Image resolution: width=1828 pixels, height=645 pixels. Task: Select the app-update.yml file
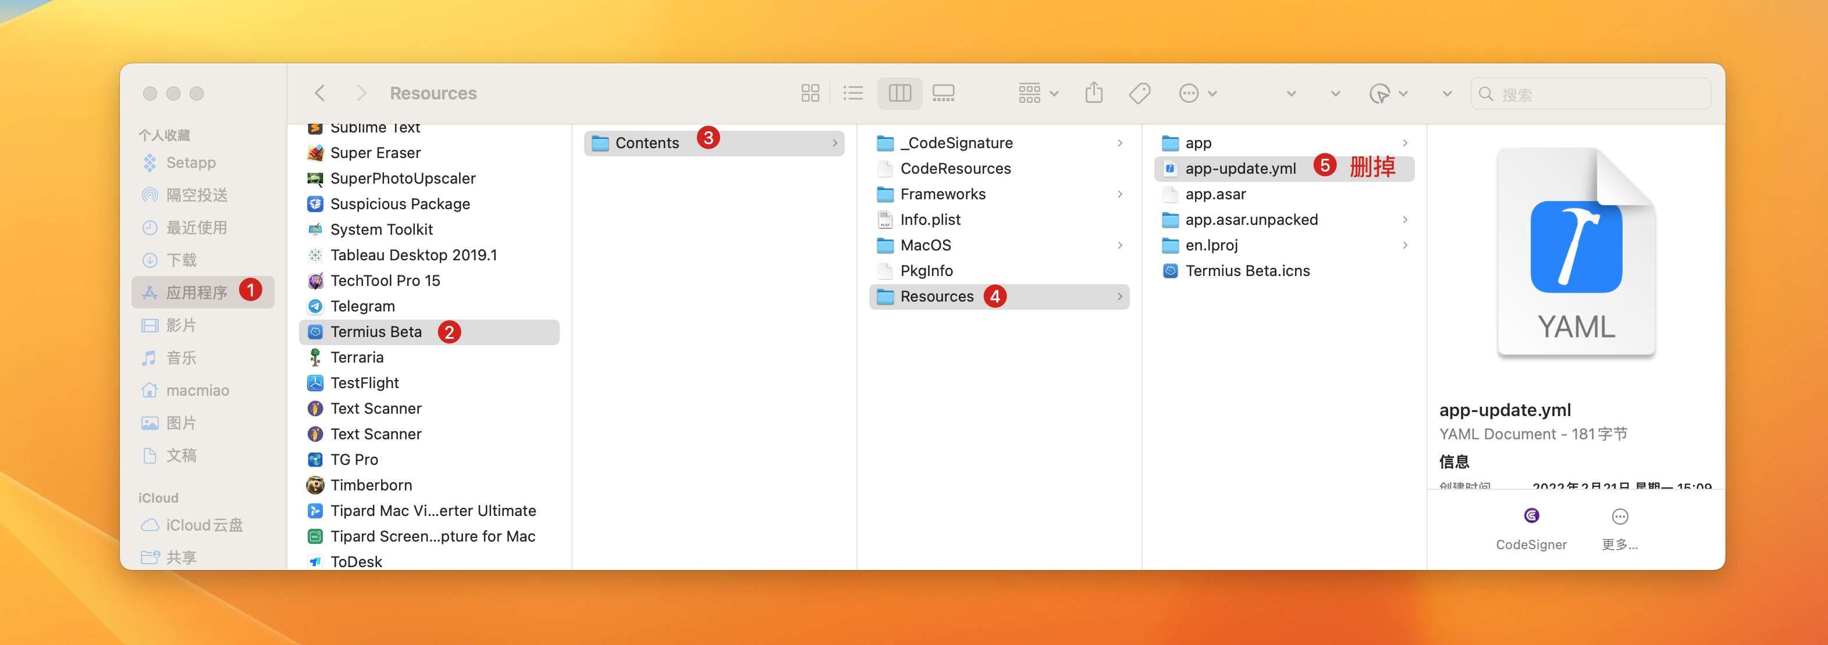[x=1240, y=169]
